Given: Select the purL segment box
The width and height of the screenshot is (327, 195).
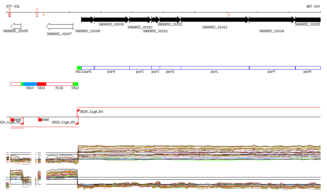Looking at the screenshot, I should click(x=215, y=68).
